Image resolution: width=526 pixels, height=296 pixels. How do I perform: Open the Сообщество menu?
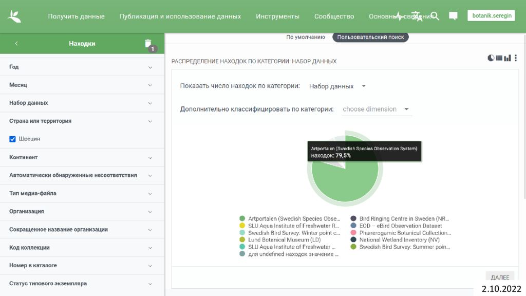click(x=334, y=16)
